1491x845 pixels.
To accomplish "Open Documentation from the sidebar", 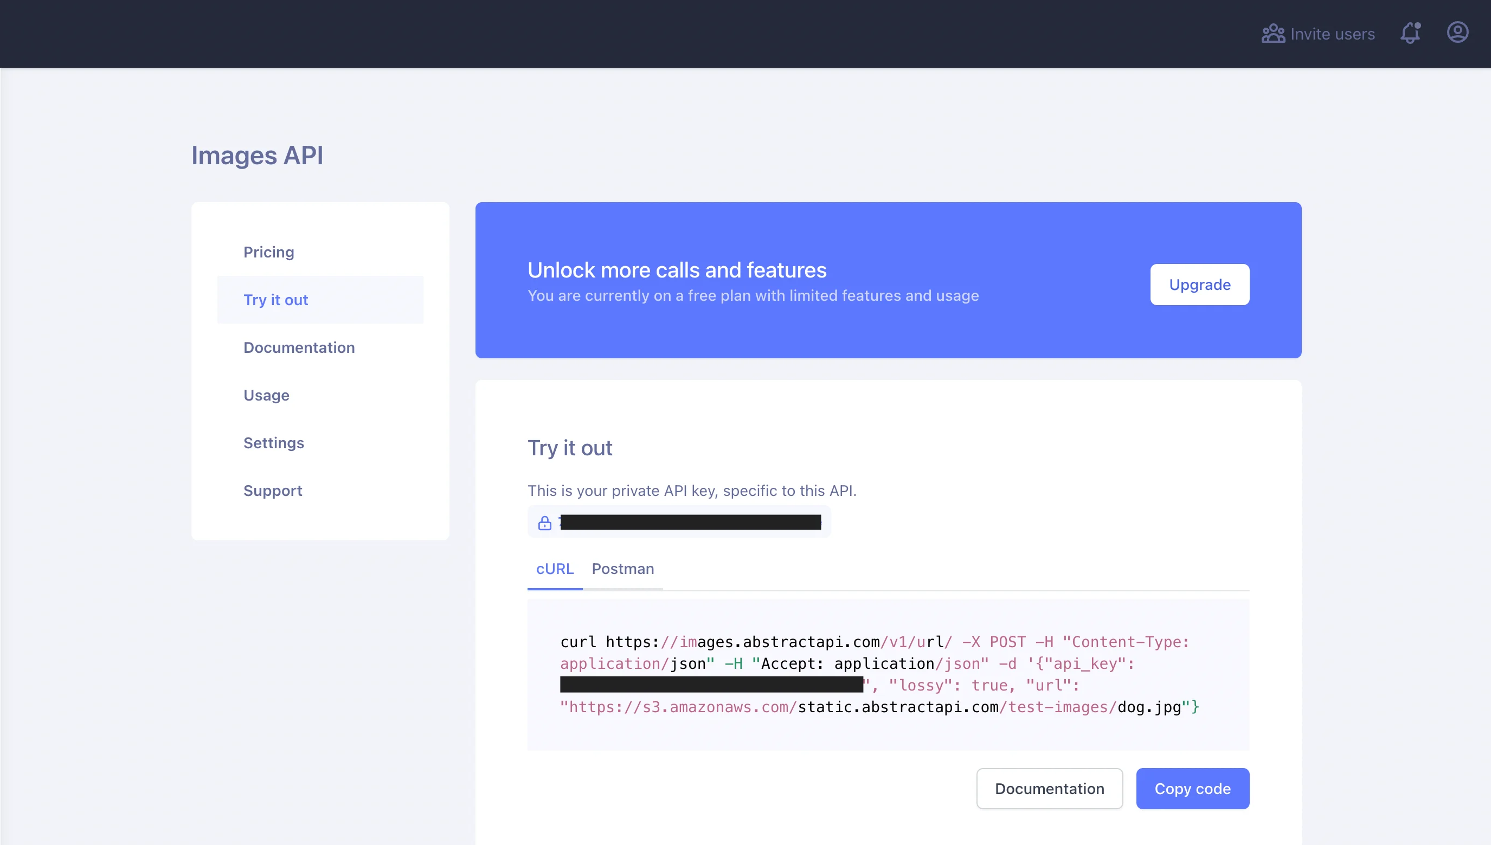I will point(299,347).
